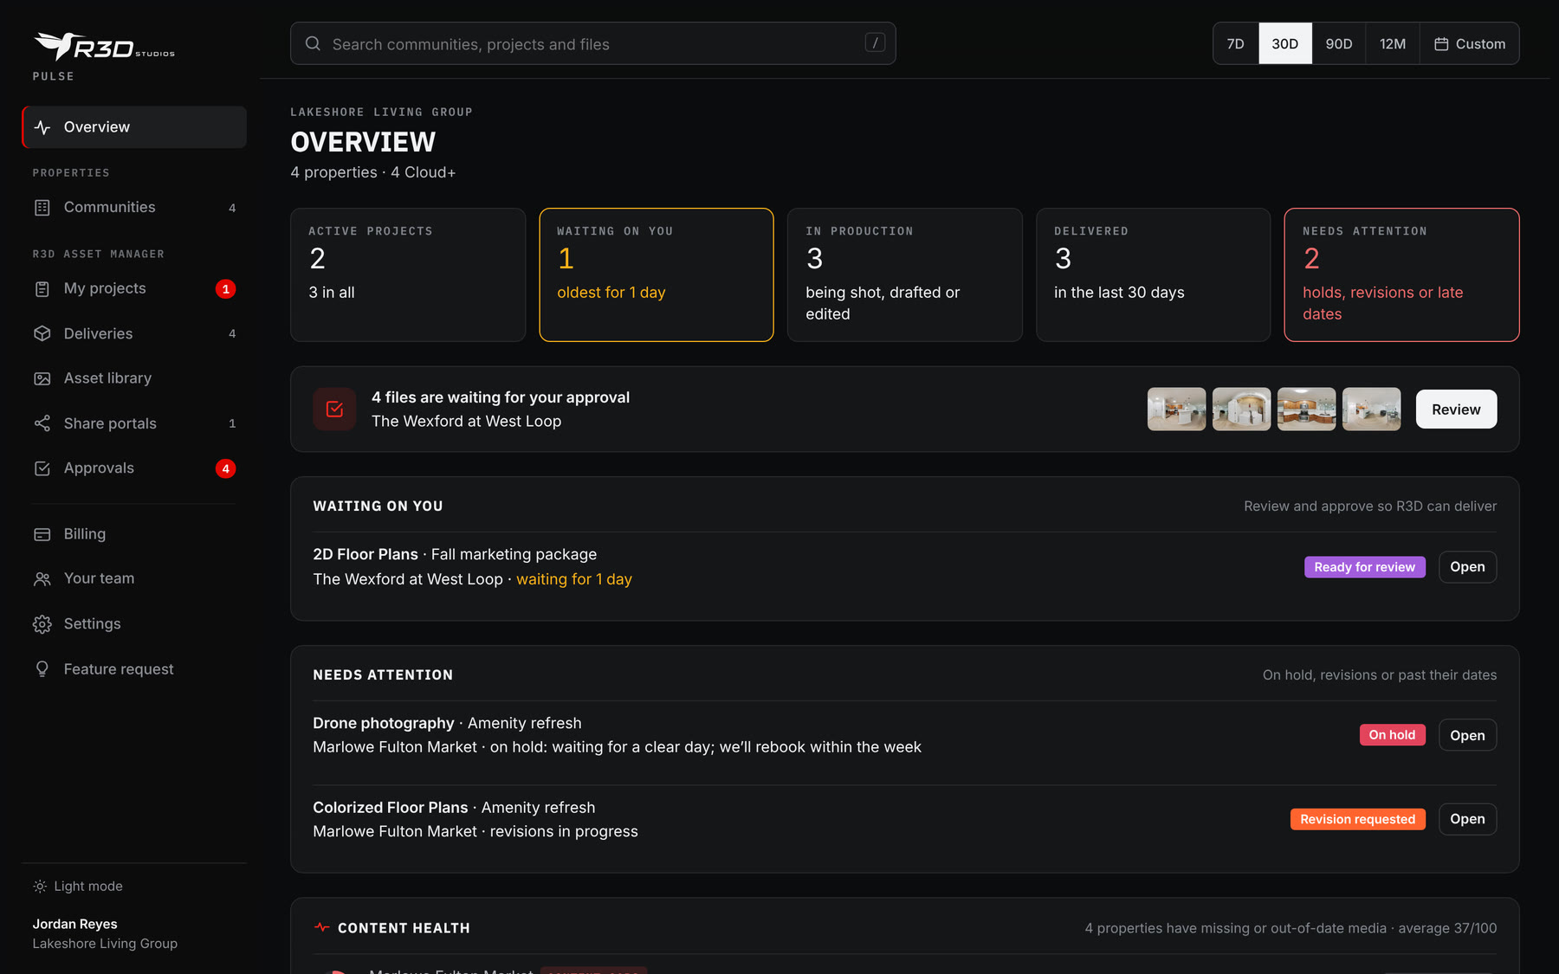Click the My projects clipboard icon
The height and width of the screenshot is (974, 1559).
point(42,289)
